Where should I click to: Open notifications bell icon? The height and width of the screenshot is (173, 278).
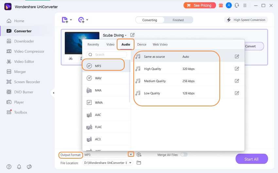[19, 166]
